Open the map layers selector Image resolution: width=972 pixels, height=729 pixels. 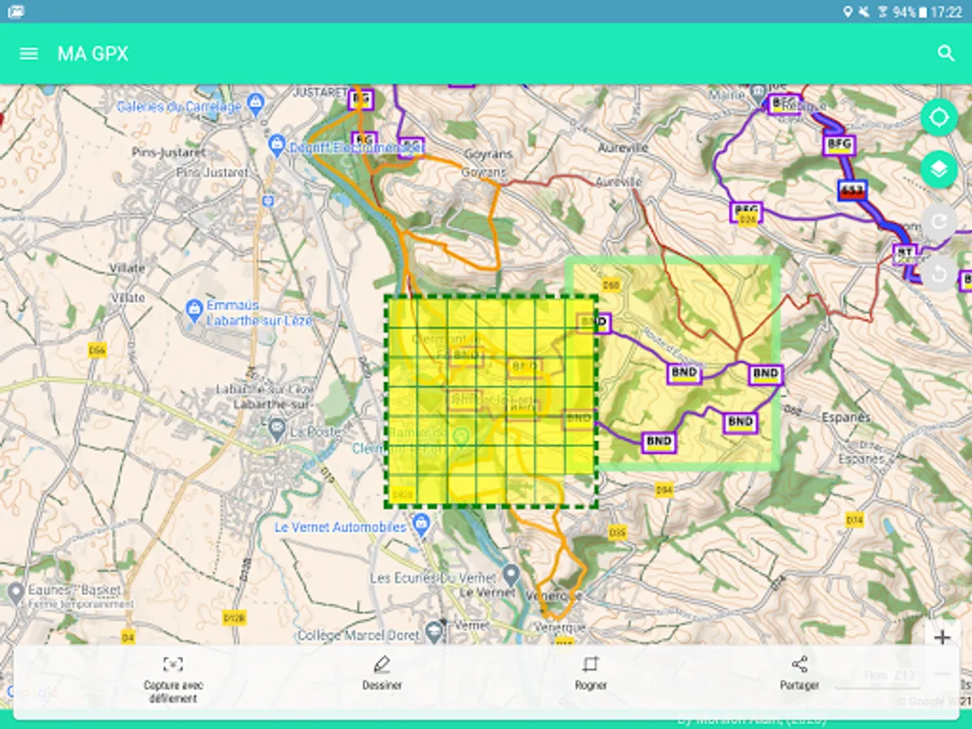[939, 169]
